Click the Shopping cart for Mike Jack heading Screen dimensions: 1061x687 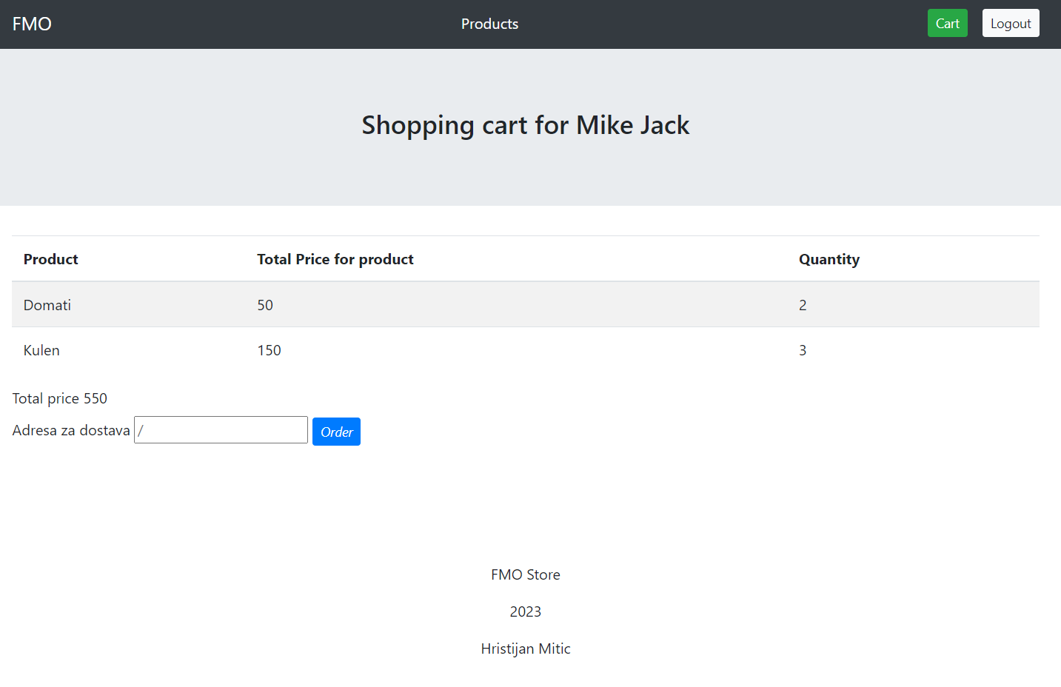525,125
